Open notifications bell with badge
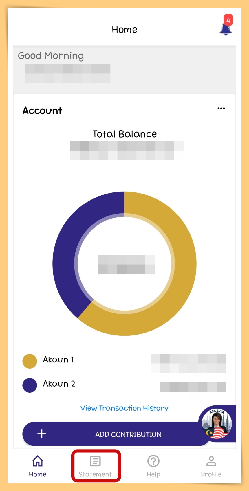 click(x=226, y=28)
